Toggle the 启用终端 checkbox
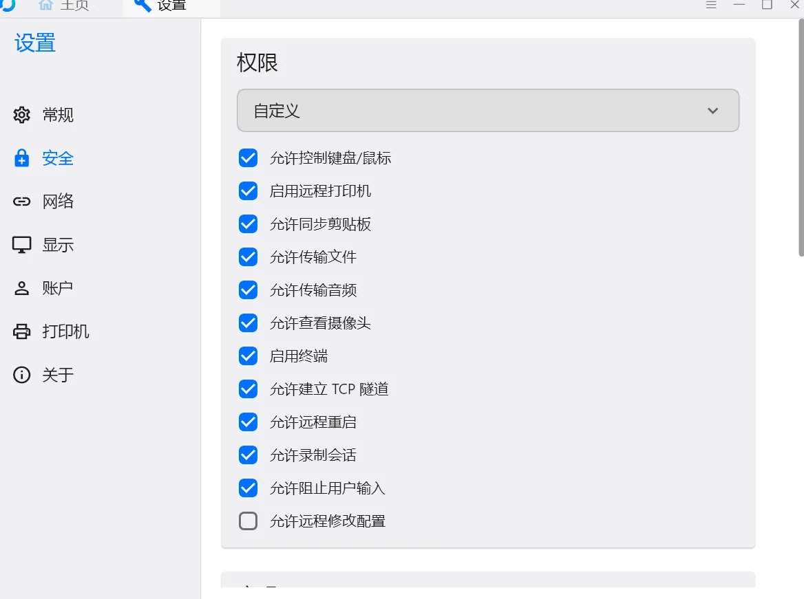 click(248, 356)
